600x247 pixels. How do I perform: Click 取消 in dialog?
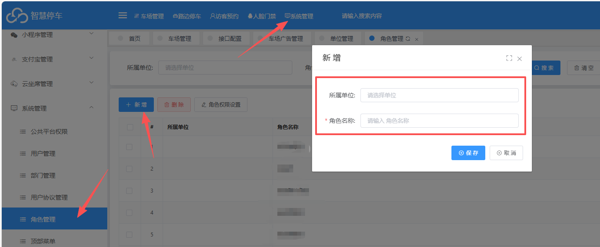pos(506,153)
